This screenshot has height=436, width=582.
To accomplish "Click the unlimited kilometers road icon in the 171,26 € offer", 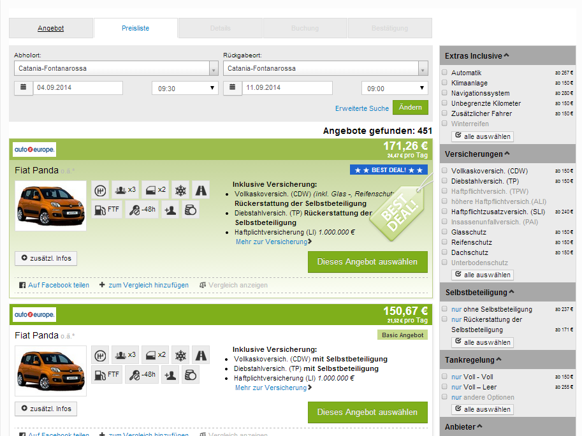I will tap(201, 191).
